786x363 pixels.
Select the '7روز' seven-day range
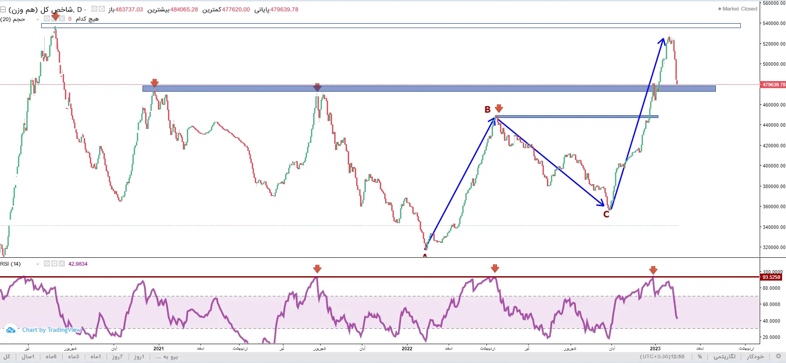point(117,357)
